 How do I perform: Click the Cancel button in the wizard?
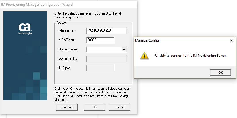point(120,107)
